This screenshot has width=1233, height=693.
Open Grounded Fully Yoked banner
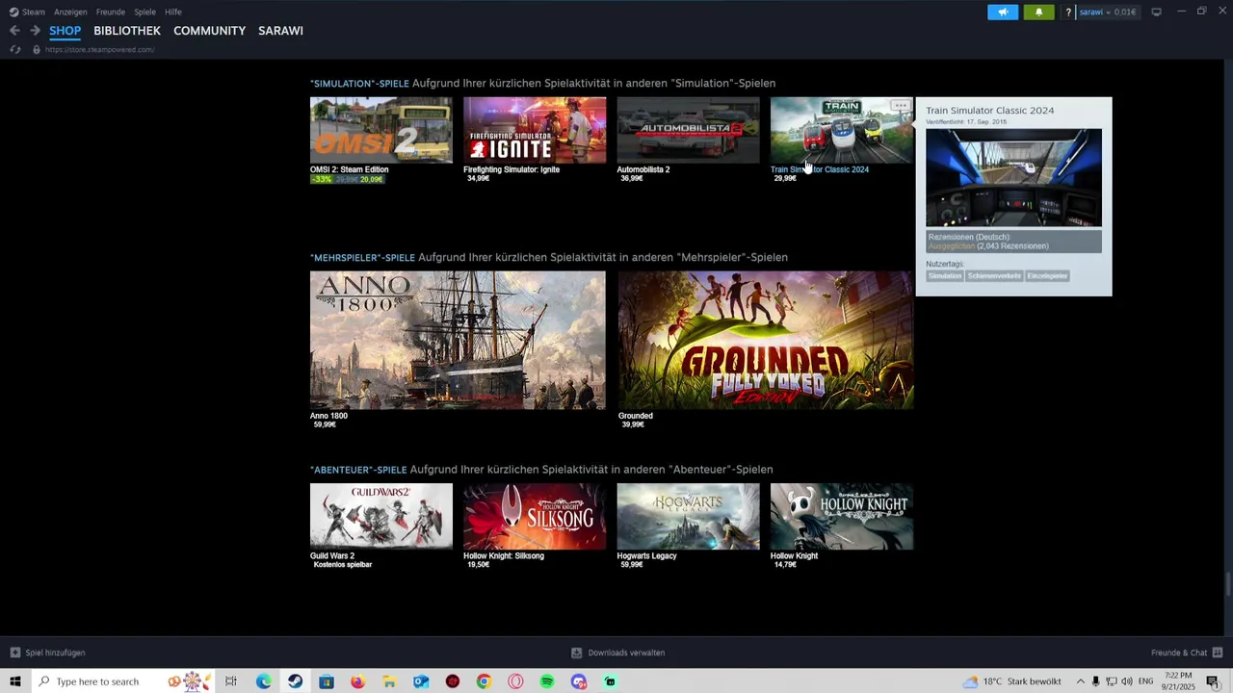tap(766, 340)
